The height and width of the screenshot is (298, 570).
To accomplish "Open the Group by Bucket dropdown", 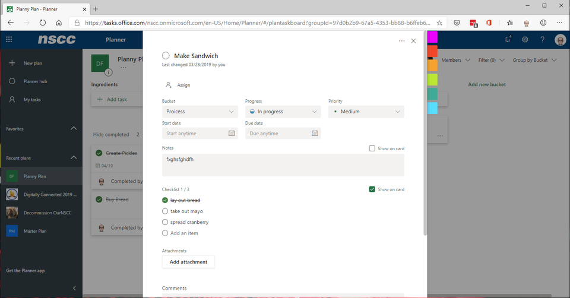I will coord(534,60).
